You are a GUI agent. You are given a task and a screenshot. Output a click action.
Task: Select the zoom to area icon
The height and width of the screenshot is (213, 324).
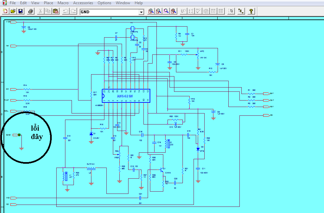[166, 11]
